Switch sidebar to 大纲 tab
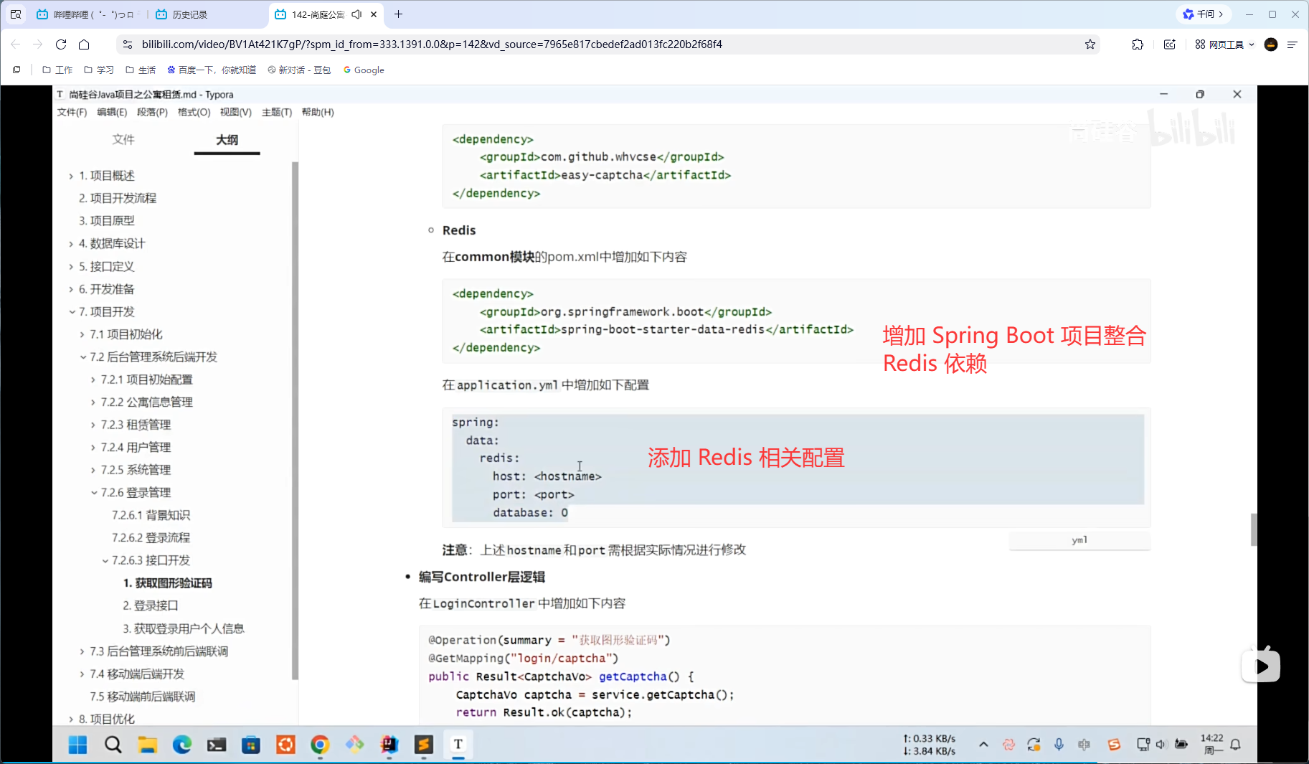This screenshot has height=764, width=1309. point(227,139)
